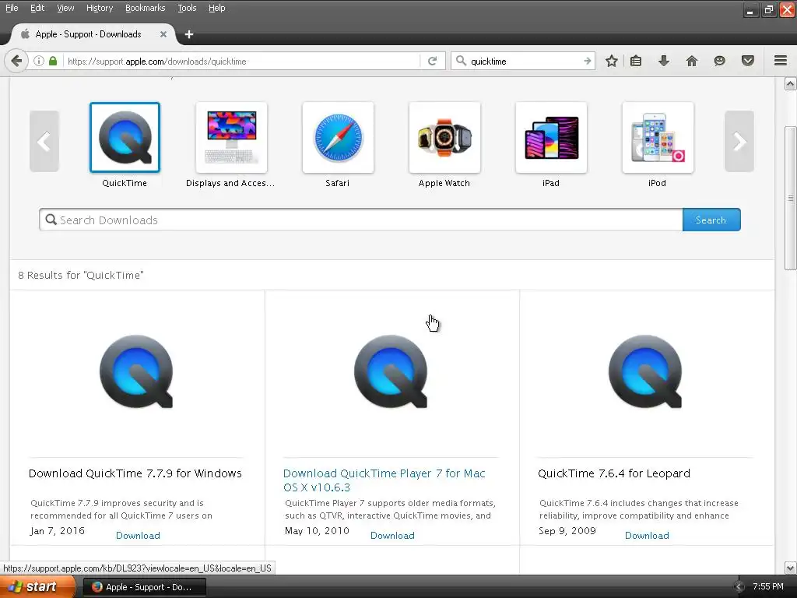Click the chat smiley toolbar icon
Viewport: 797px width, 598px height.
coord(719,61)
